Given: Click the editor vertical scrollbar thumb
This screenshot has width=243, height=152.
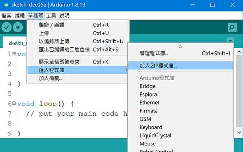Looking at the screenshot, I should pos(239,91).
